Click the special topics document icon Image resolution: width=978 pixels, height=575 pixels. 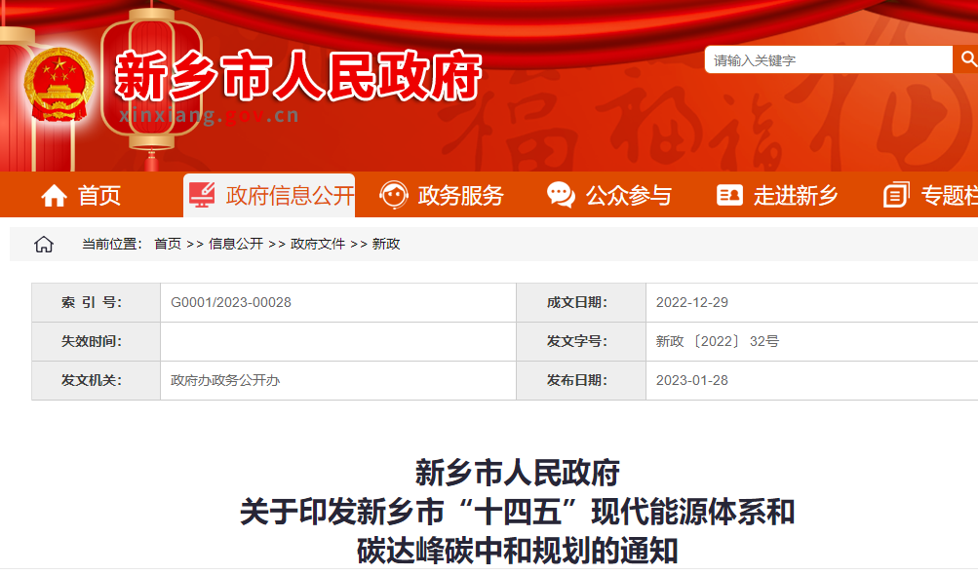(896, 195)
